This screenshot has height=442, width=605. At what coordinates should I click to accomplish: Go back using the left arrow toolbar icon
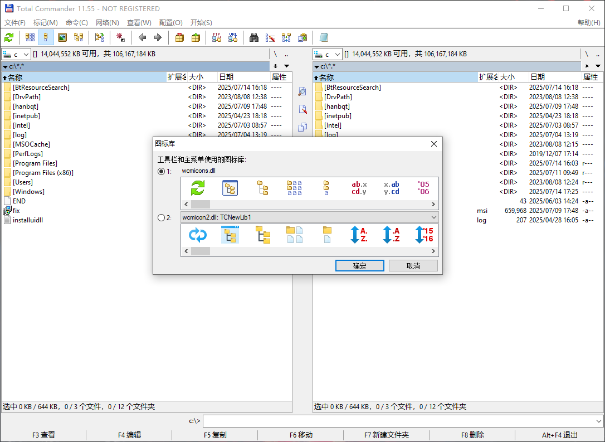[143, 37]
